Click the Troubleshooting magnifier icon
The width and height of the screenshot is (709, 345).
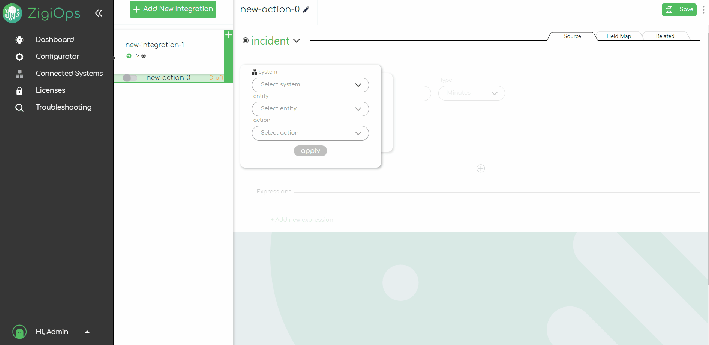tap(19, 108)
